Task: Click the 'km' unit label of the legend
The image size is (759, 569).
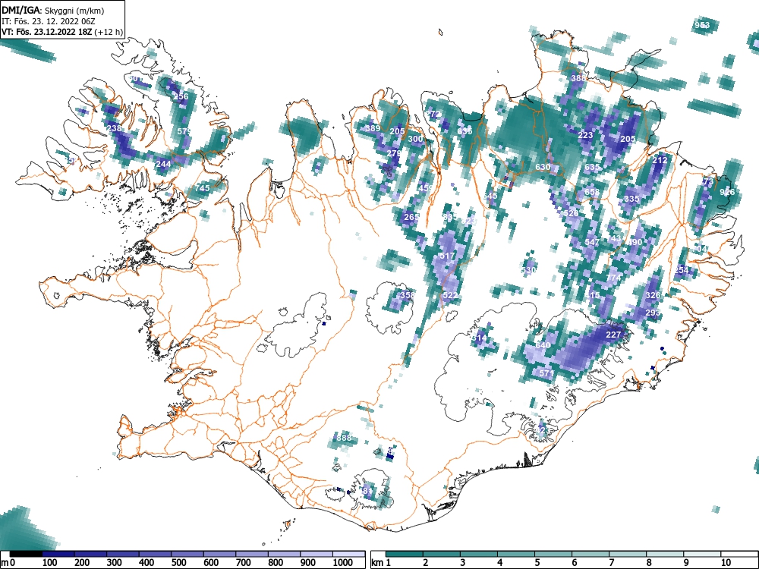Action: pos(377,563)
